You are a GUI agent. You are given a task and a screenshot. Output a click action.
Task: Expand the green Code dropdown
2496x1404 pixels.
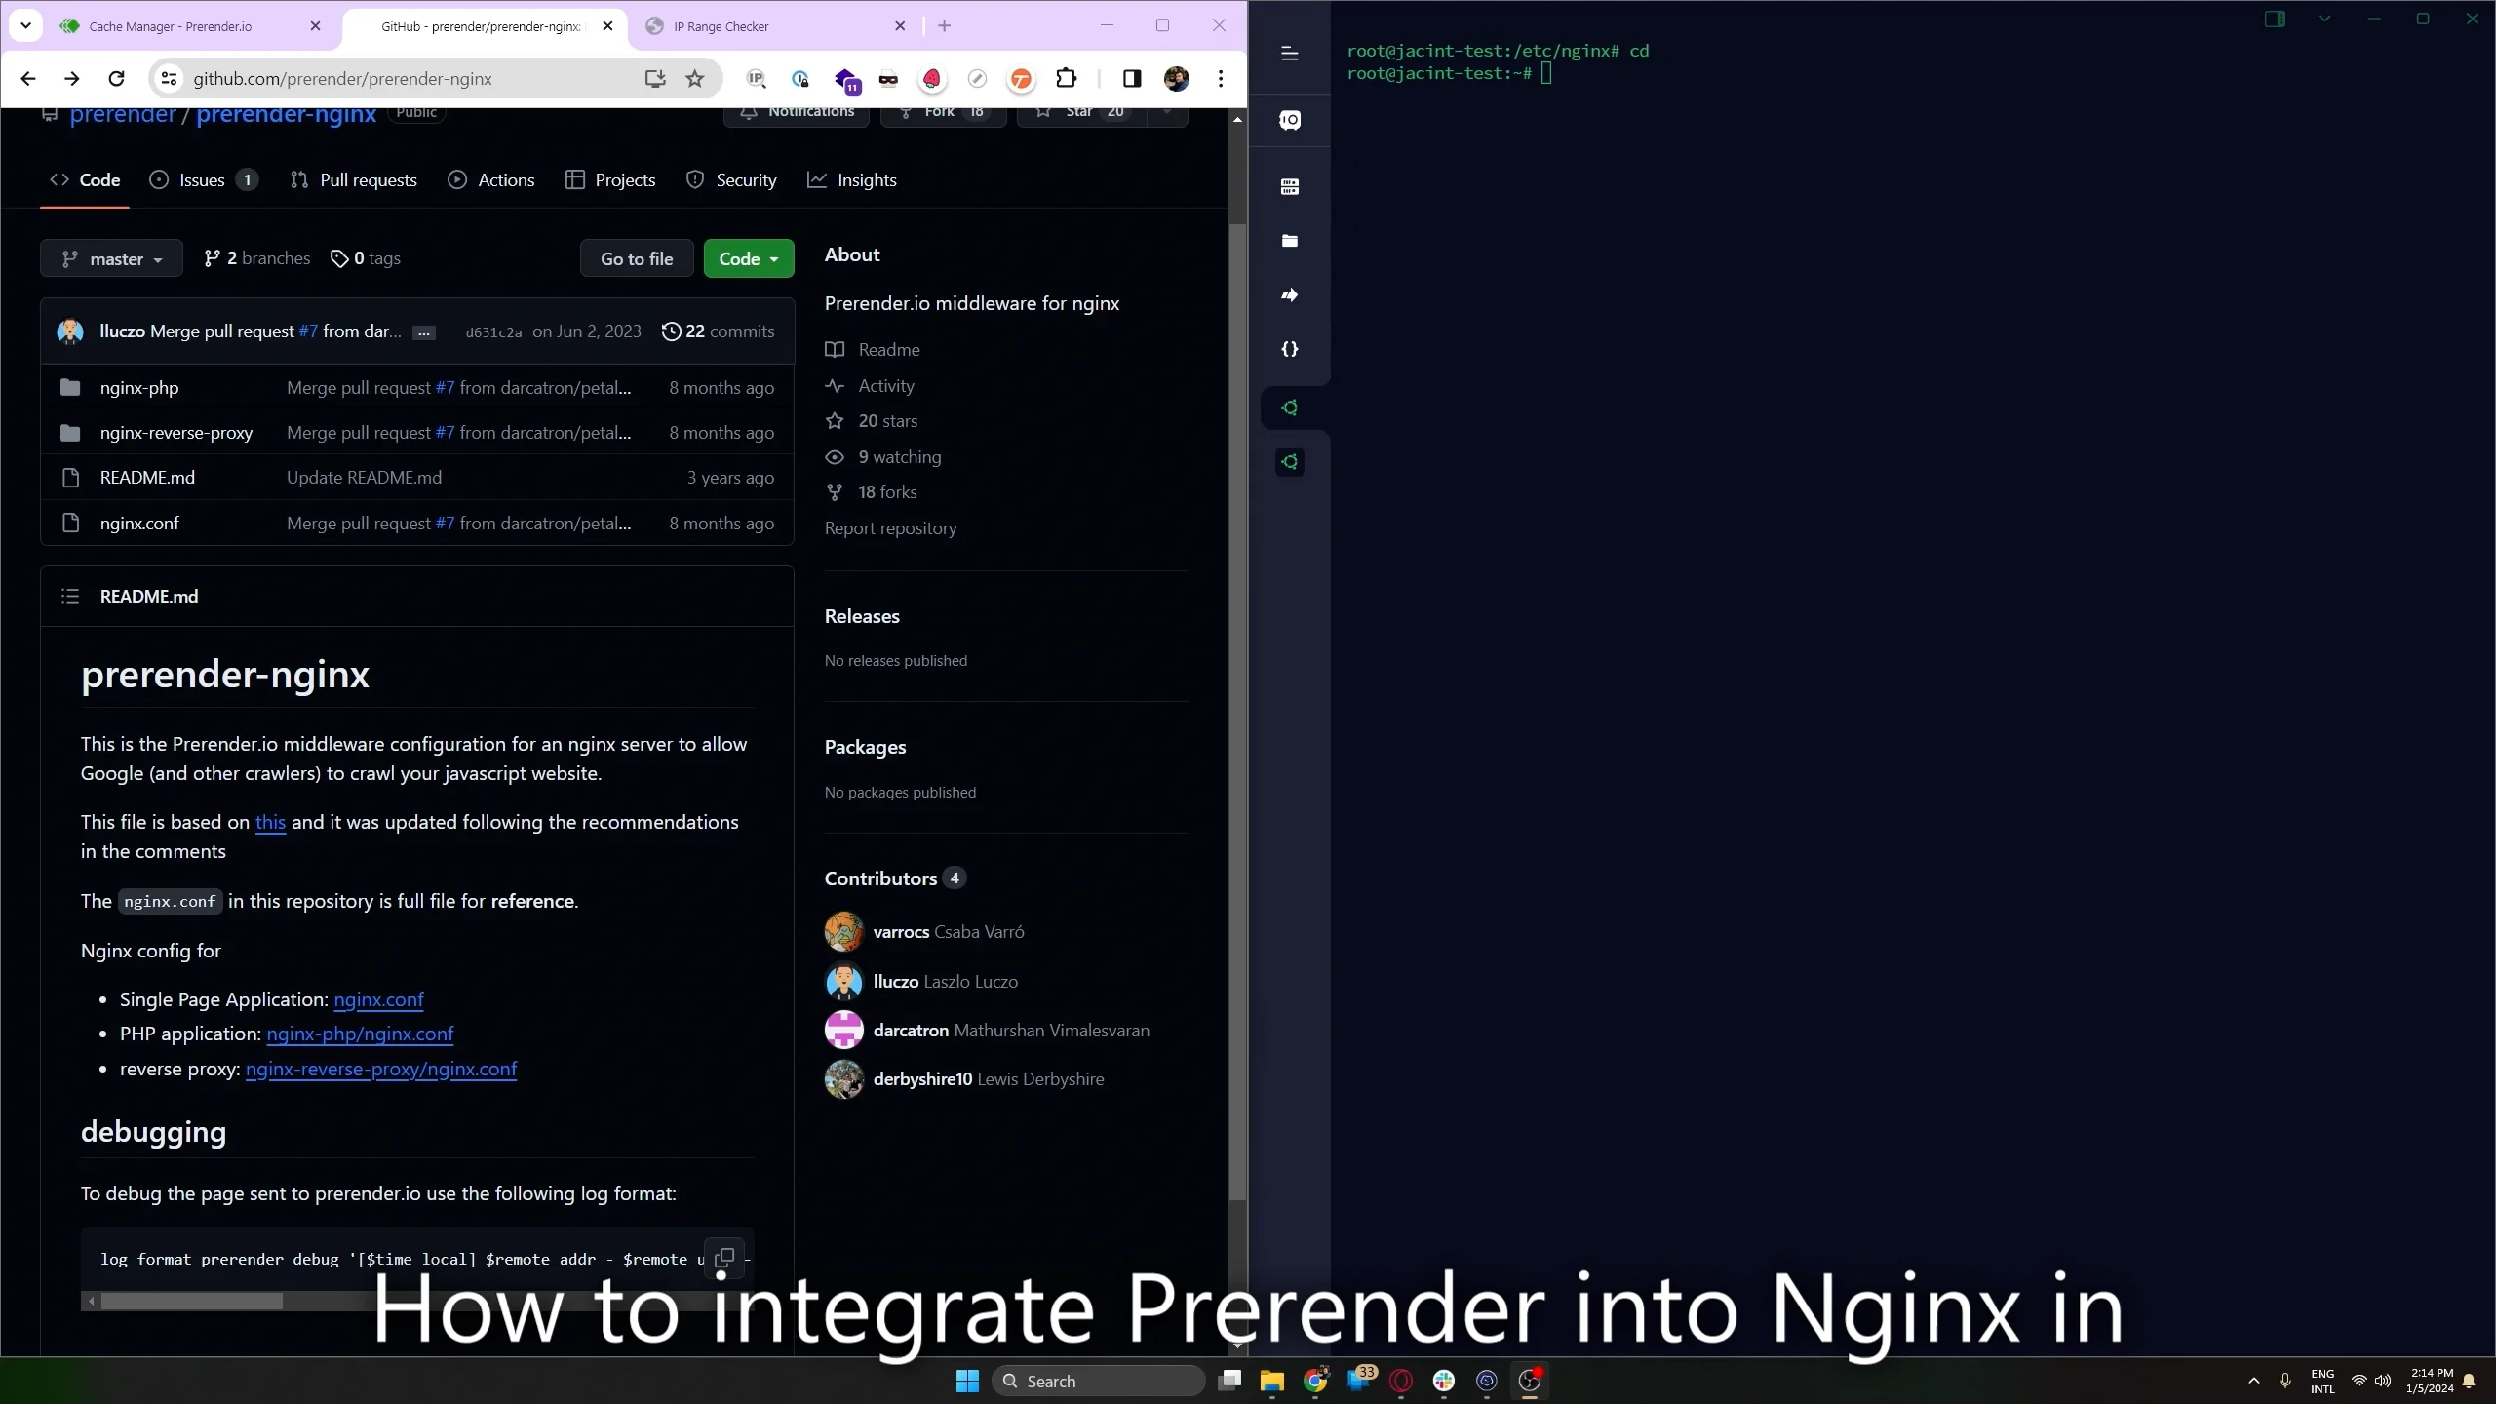(x=748, y=257)
